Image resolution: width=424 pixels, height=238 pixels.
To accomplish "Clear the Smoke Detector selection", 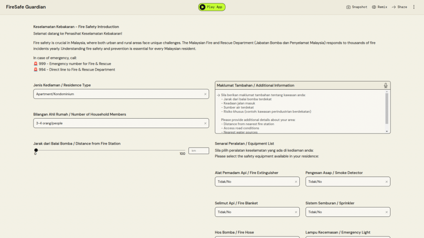I will pyautogui.click(x=386, y=182).
